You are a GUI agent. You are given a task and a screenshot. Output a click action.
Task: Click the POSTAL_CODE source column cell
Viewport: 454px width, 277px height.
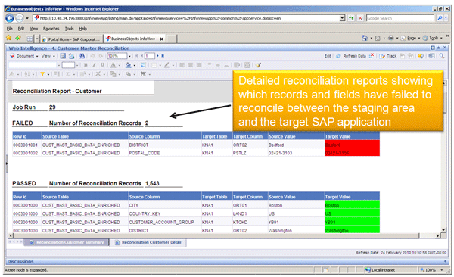164,153
